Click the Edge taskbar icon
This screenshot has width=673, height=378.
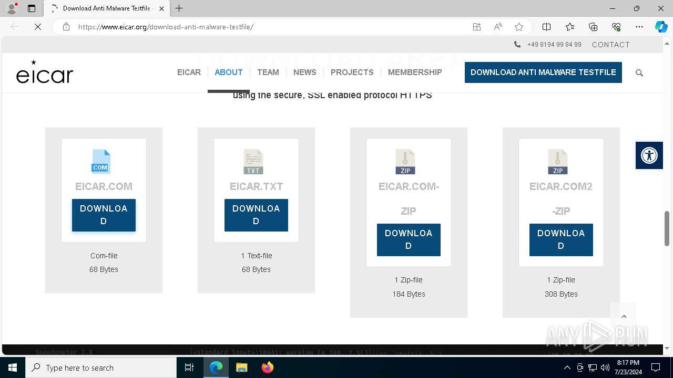click(216, 367)
